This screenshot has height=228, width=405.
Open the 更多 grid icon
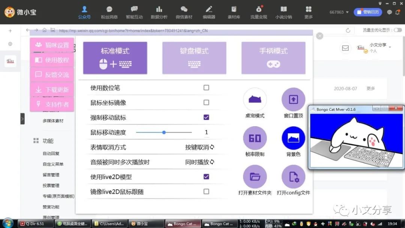(x=308, y=9)
